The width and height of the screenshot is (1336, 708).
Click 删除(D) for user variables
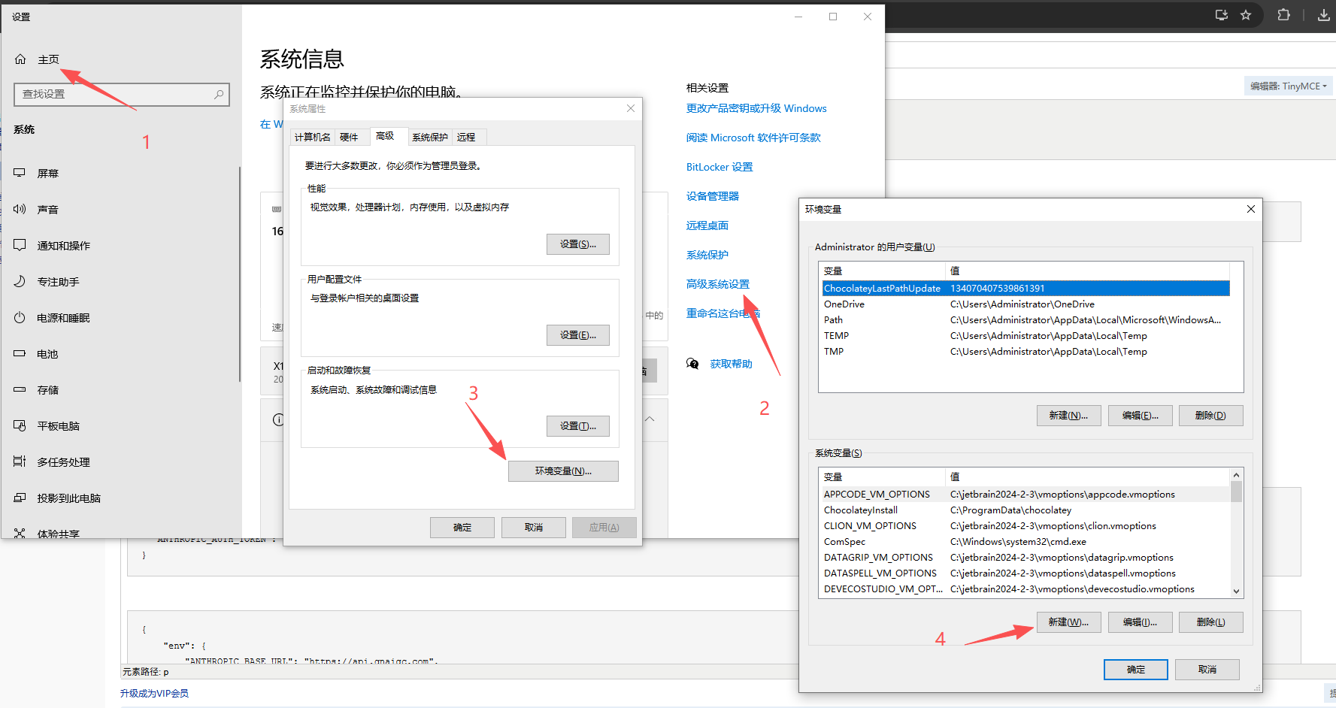pyautogui.click(x=1210, y=416)
